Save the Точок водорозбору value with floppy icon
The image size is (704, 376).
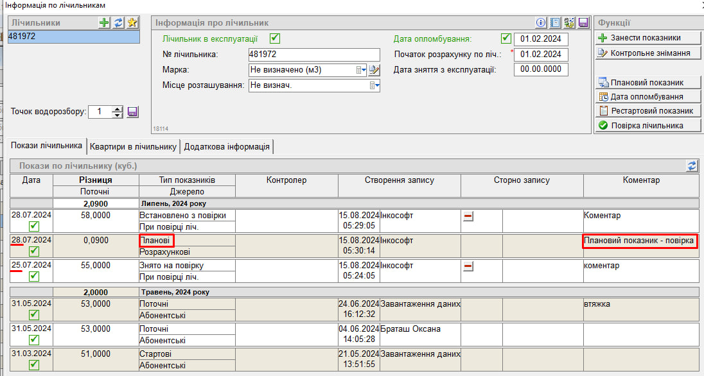click(x=133, y=112)
